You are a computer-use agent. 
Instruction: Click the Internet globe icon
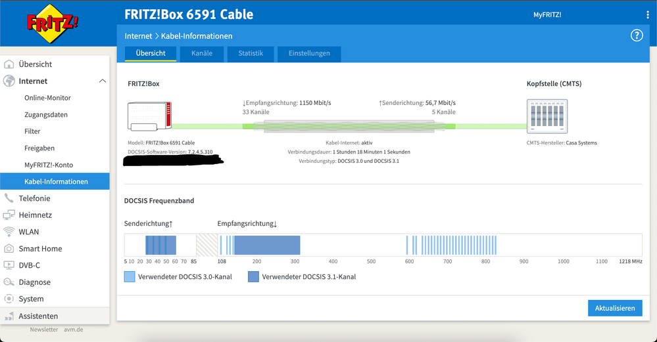point(9,81)
